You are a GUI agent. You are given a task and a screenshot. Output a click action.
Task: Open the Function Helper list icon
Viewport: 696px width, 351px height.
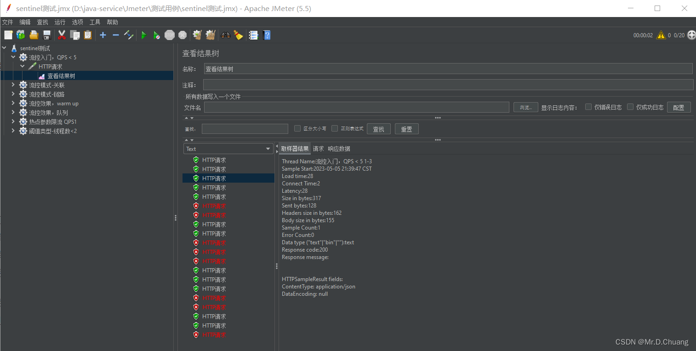click(253, 35)
